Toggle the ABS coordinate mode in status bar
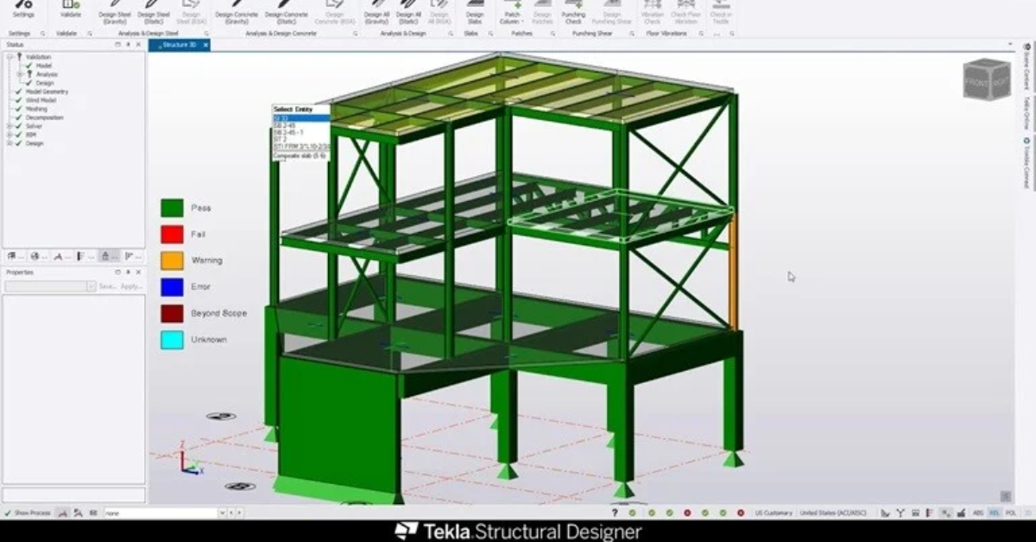Screen dimensions: 1036x542 click(978, 513)
